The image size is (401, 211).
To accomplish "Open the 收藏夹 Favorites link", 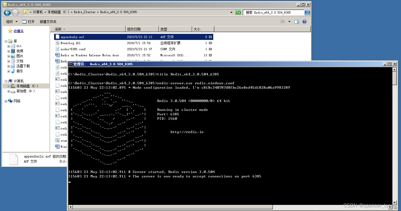I will tap(18, 31).
